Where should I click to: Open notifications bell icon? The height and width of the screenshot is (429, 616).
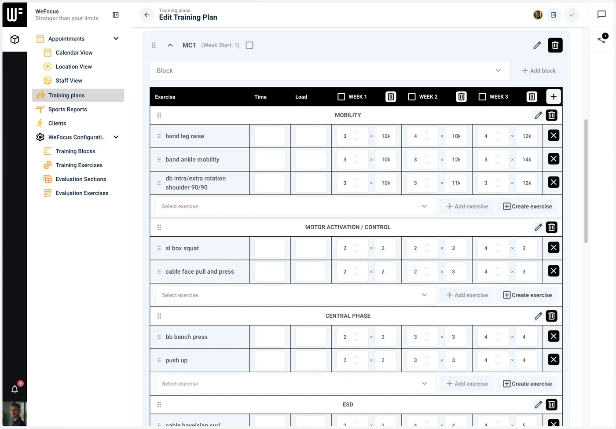(x=15, y=389)
